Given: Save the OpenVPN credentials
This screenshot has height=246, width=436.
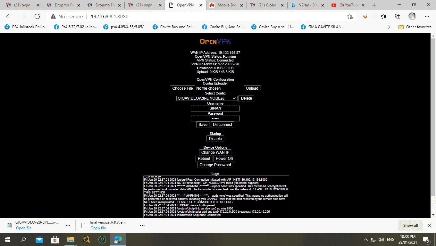Looking at the screenshot, I should (x=203, y=125).
